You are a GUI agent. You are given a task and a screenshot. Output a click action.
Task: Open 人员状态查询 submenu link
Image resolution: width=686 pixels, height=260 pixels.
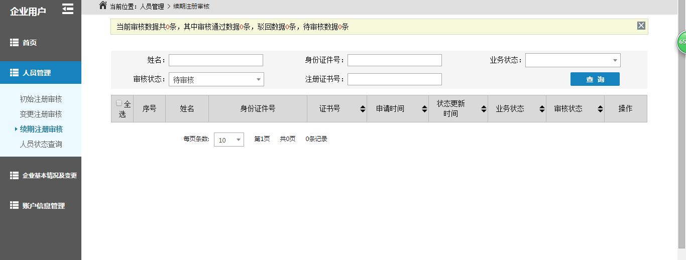(x=41, y=144)
